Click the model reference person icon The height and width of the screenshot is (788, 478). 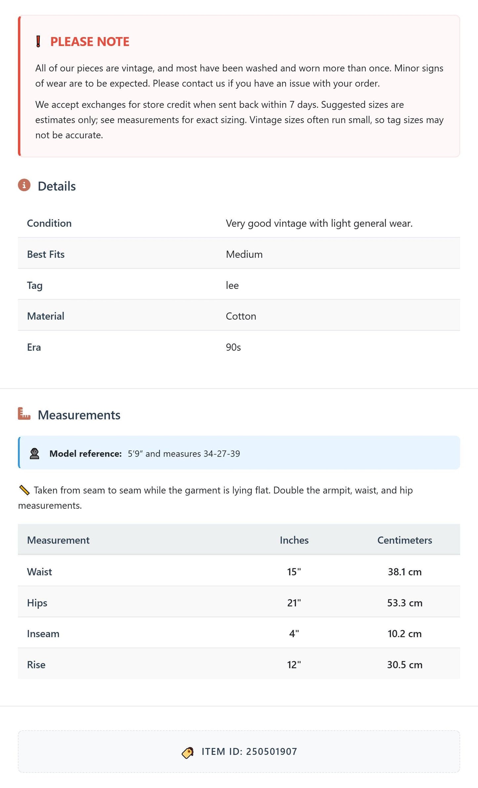[34, 454]
